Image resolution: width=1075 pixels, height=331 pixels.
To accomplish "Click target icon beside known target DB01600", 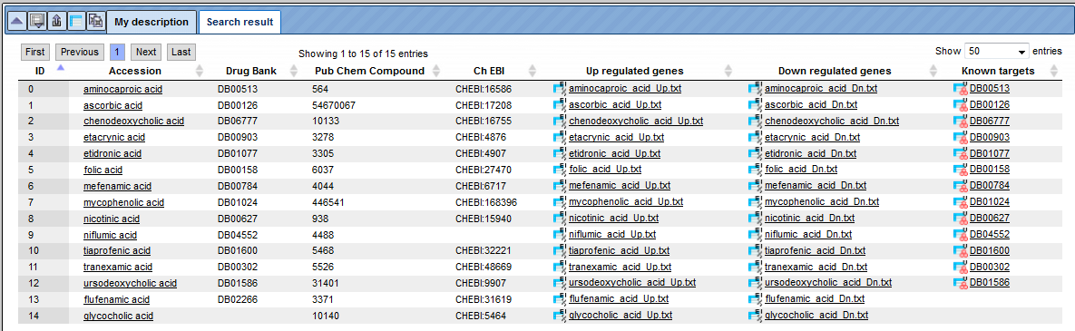I will point(961,250).
